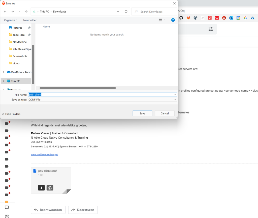Go up one folder level arrow

click(26, 12)
